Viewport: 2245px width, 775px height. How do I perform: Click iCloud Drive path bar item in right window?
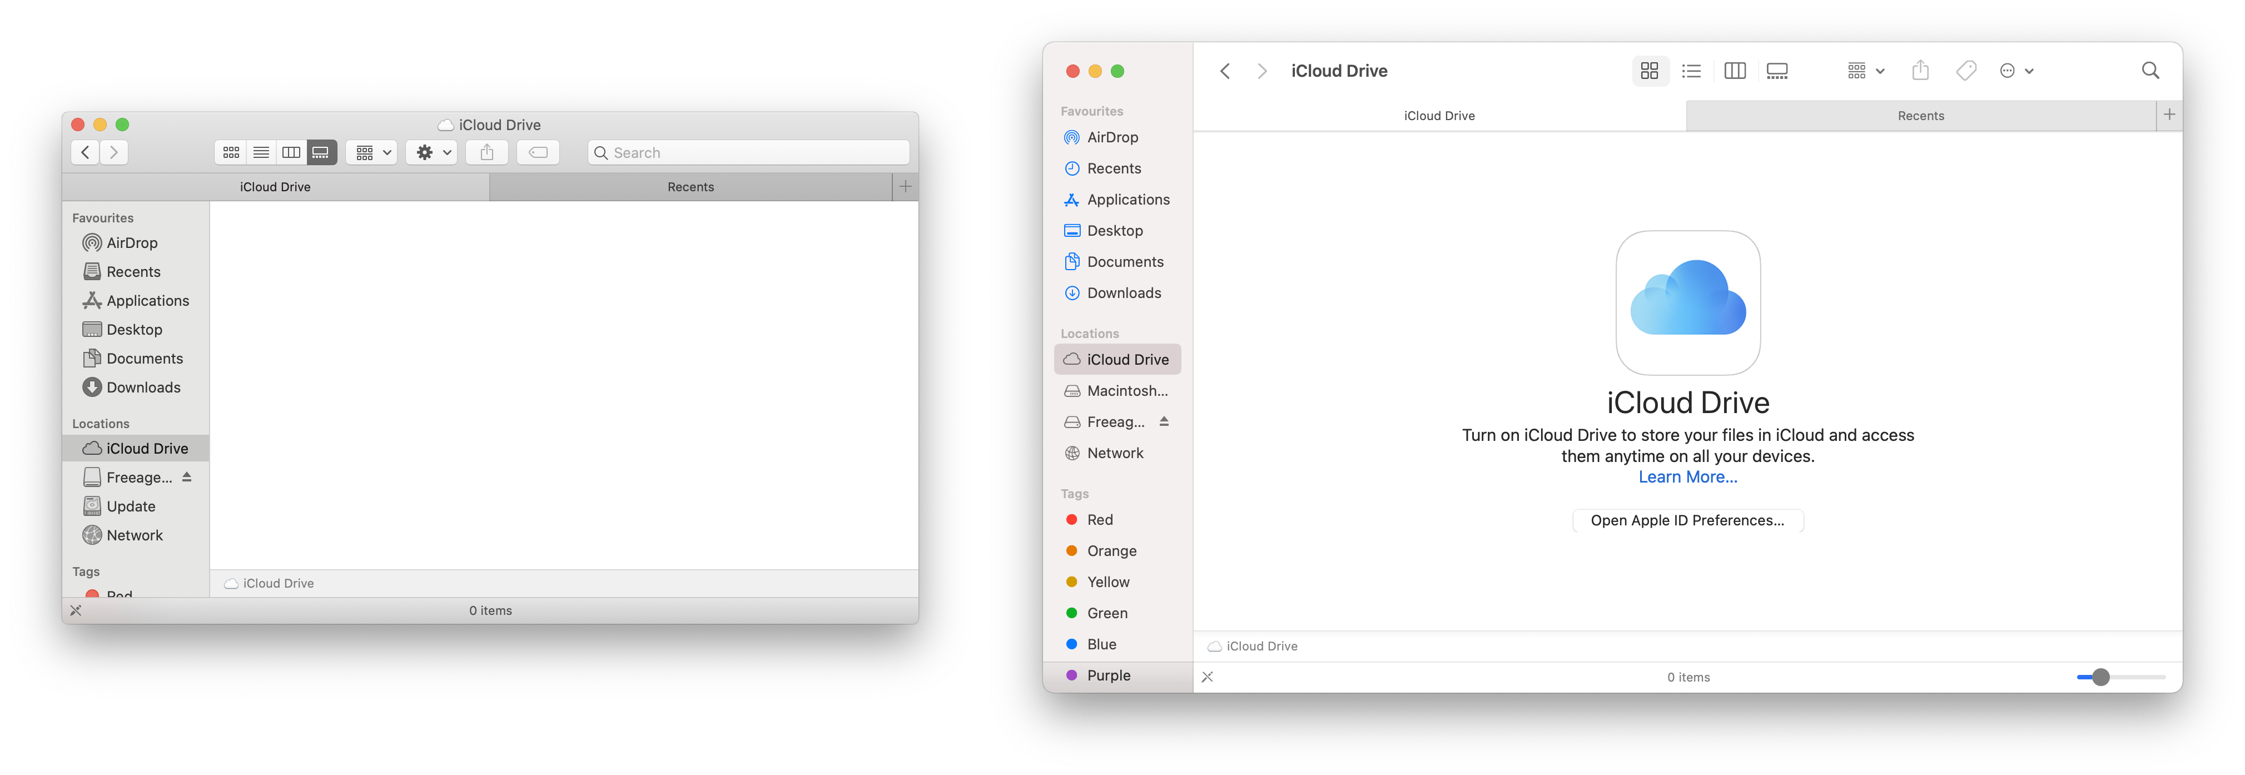pyautogui.click(x=1253, y=646)
